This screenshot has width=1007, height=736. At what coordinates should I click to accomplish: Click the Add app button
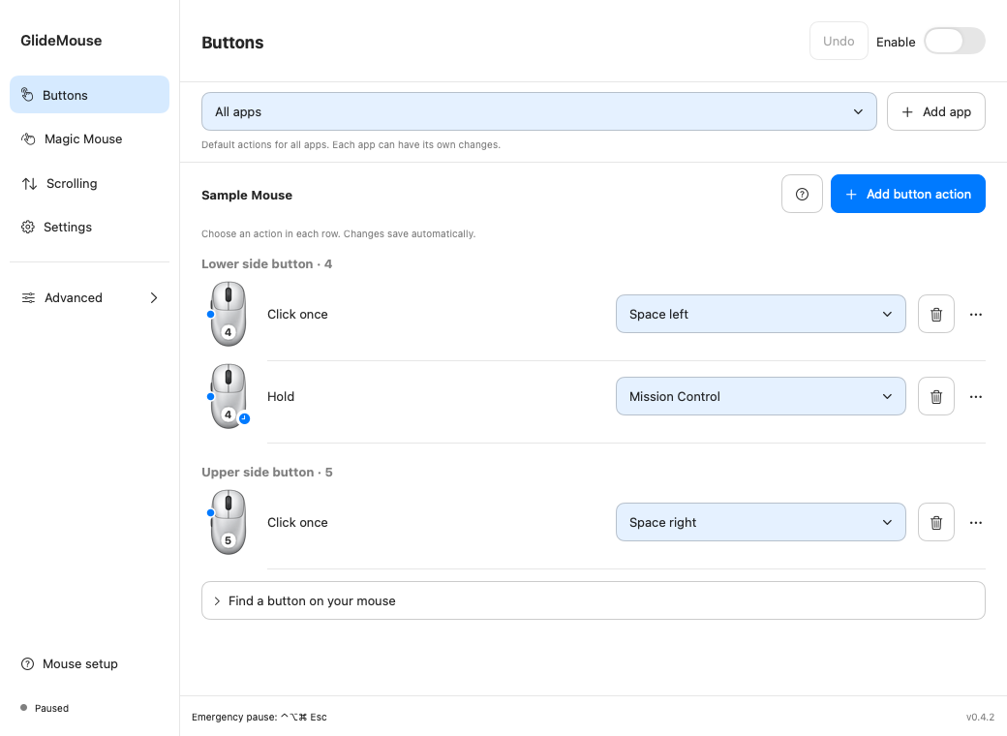click(x=935, y=111)
